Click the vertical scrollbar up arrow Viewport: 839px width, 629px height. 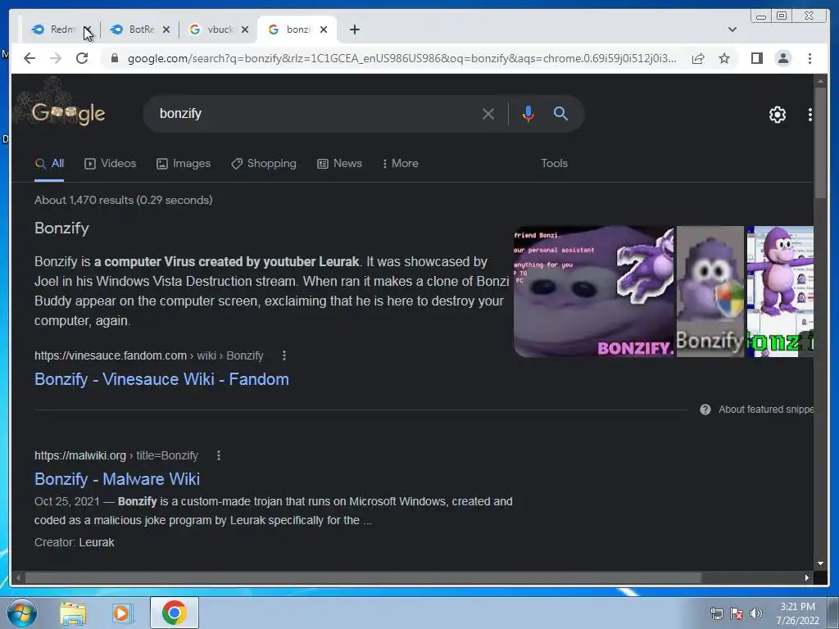pyautogui.click(x=820, y=81)
